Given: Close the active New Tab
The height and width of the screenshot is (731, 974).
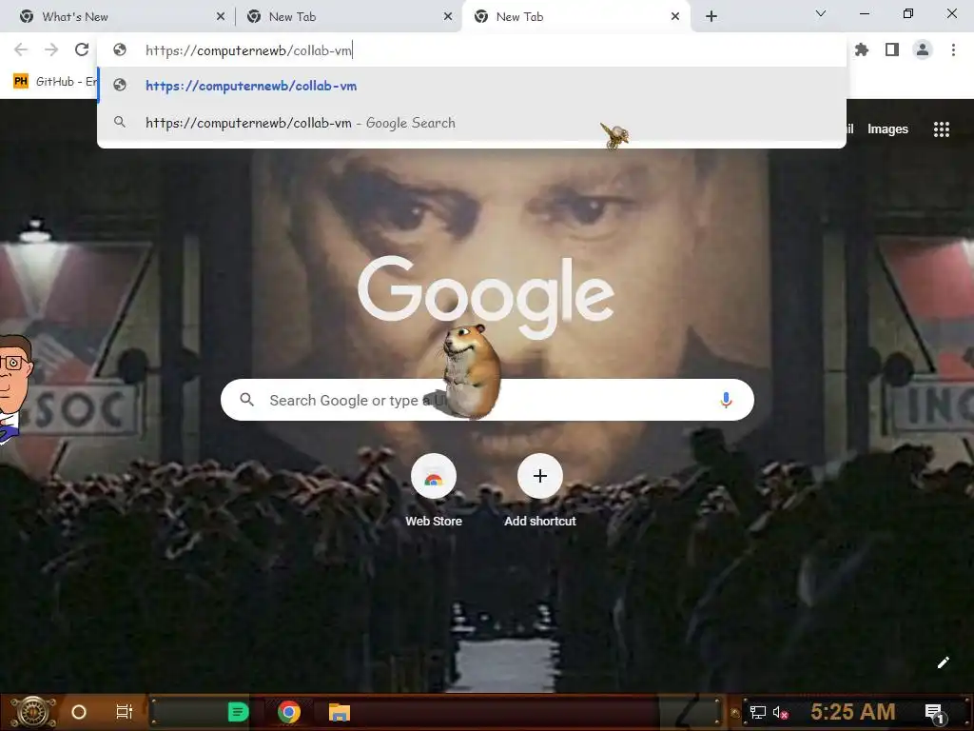Looking at the screenshot, I should (x=675, y=17).
